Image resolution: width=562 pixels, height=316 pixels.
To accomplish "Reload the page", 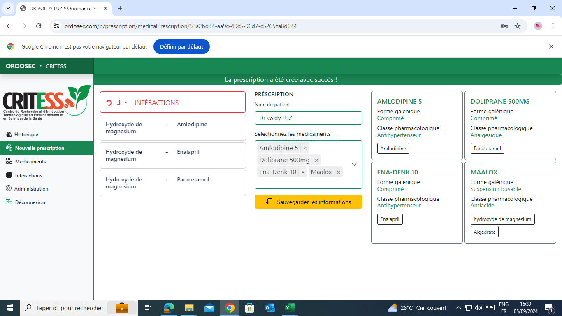I will point(39,26).
